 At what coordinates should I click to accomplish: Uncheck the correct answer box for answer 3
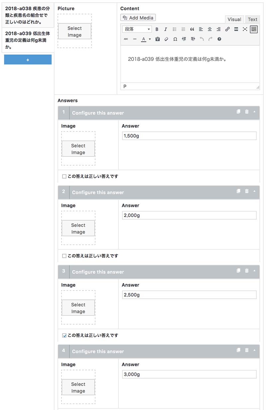pos(65,336)
